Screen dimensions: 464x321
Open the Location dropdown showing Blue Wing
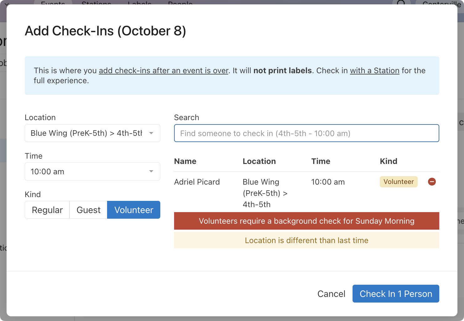tap(92, 133)
